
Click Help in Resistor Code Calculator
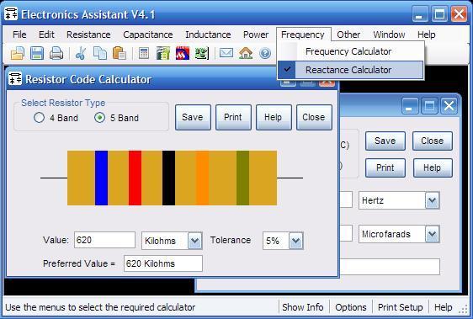[274, 117]
